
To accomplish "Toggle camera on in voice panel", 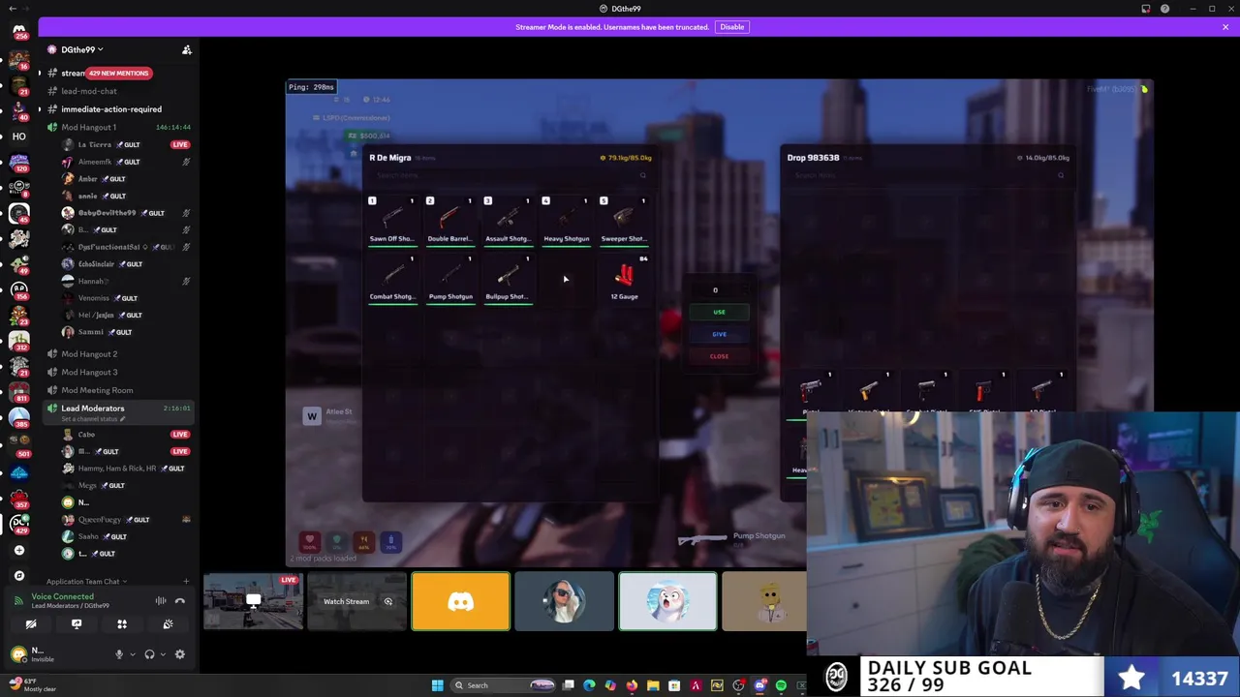I will [x=31, y=624].
